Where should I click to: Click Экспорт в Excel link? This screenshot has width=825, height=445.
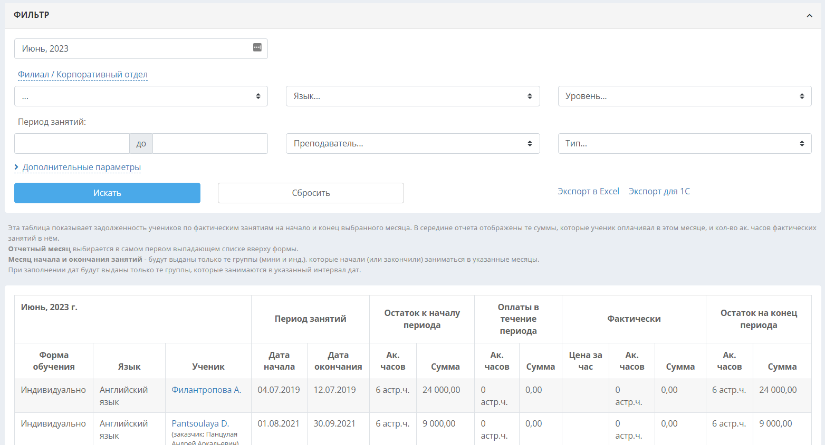(588, 191)
